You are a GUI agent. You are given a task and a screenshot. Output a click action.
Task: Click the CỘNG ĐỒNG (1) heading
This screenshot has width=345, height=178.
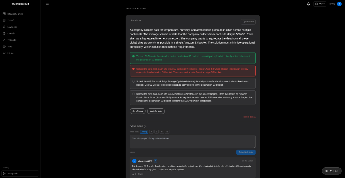coord(138,126)
